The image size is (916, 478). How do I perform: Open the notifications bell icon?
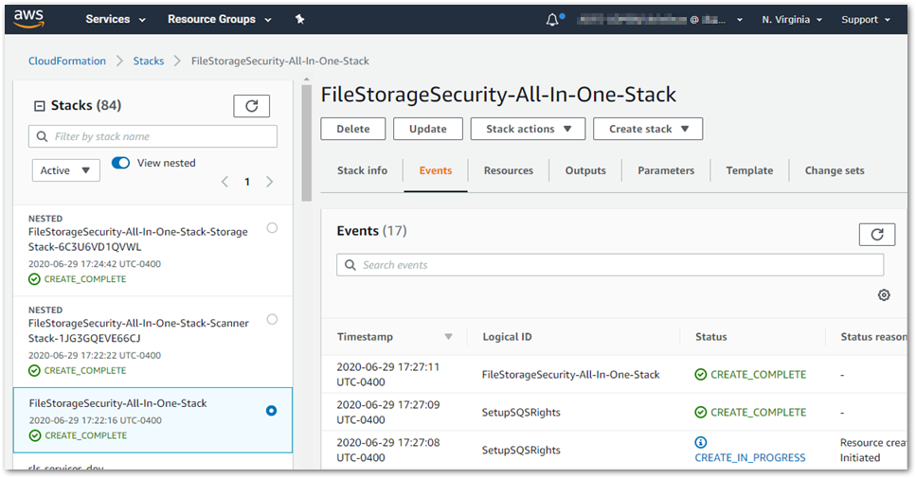[x=553, y=19]
